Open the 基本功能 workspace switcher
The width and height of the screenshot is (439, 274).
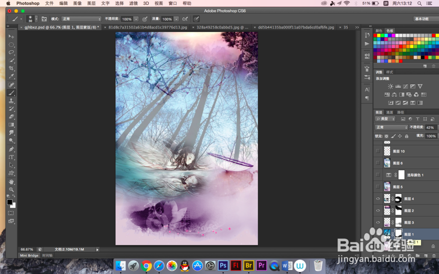[426, 19]
